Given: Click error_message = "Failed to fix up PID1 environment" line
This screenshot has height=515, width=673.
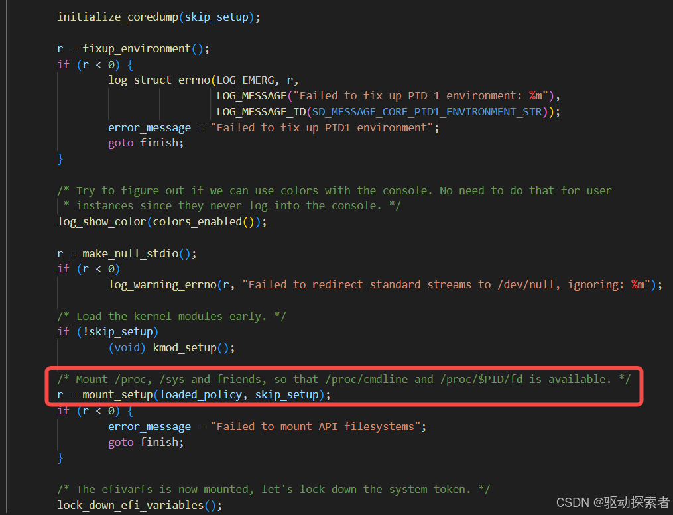Looking at the screenshot, I should [x=273, y=127].
